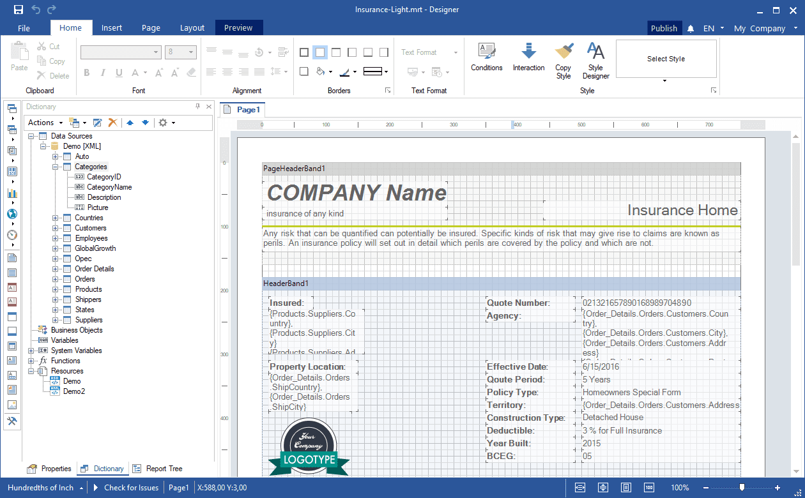Open the Conditions dialog
This screenshot has height=498, width=805.
click(486, 57)
